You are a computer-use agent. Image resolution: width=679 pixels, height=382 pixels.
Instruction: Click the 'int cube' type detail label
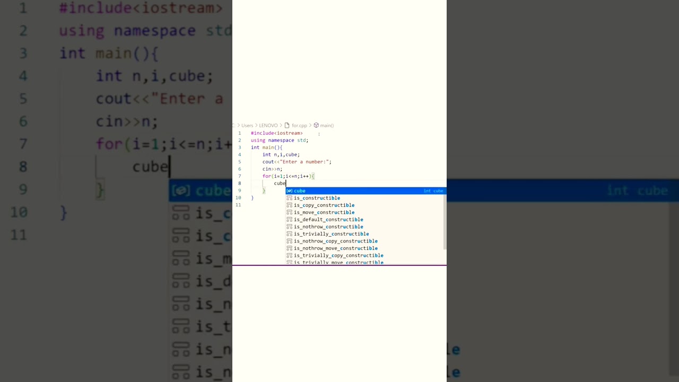[x=433, y=191]
